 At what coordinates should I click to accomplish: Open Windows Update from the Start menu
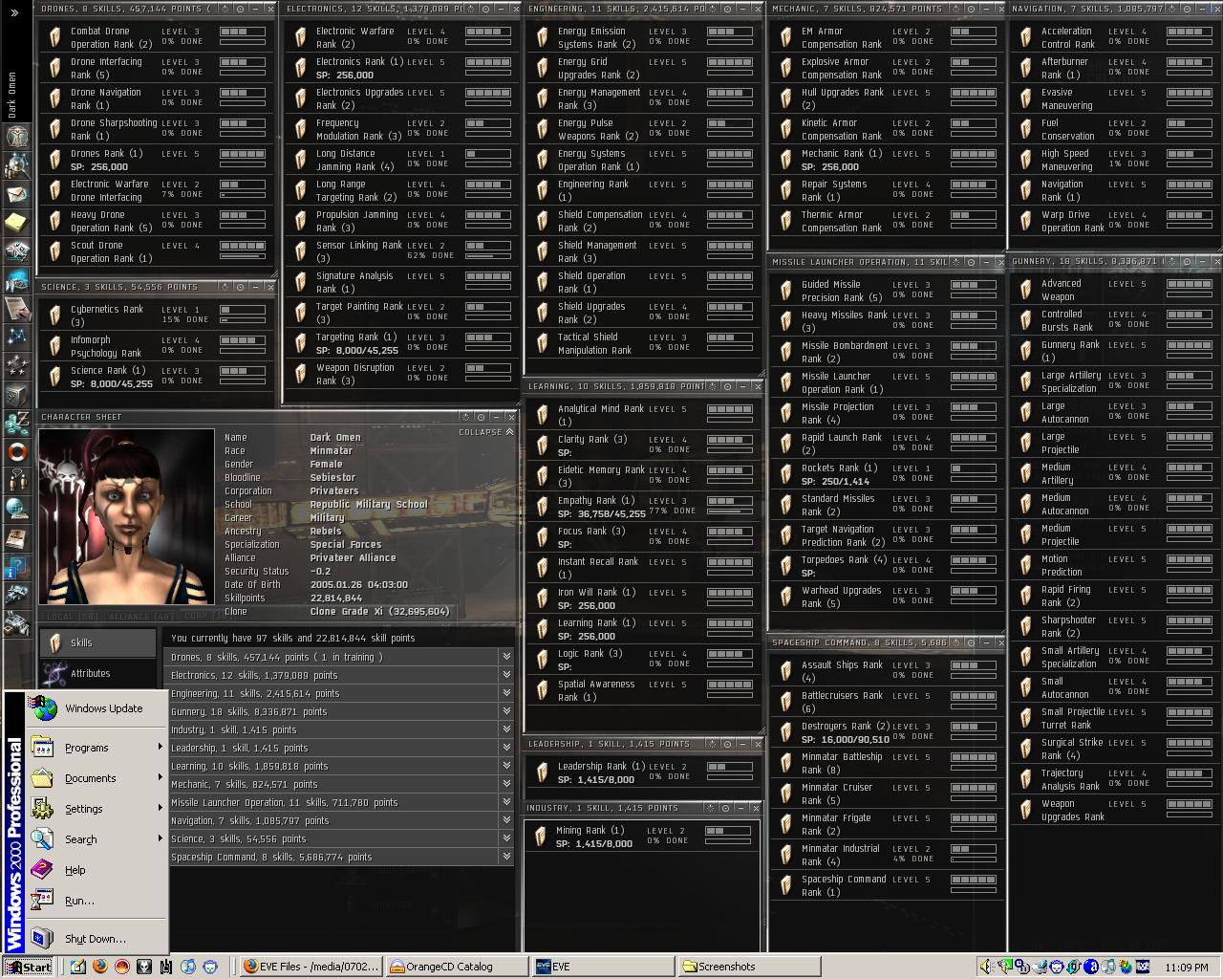(96, 708)
